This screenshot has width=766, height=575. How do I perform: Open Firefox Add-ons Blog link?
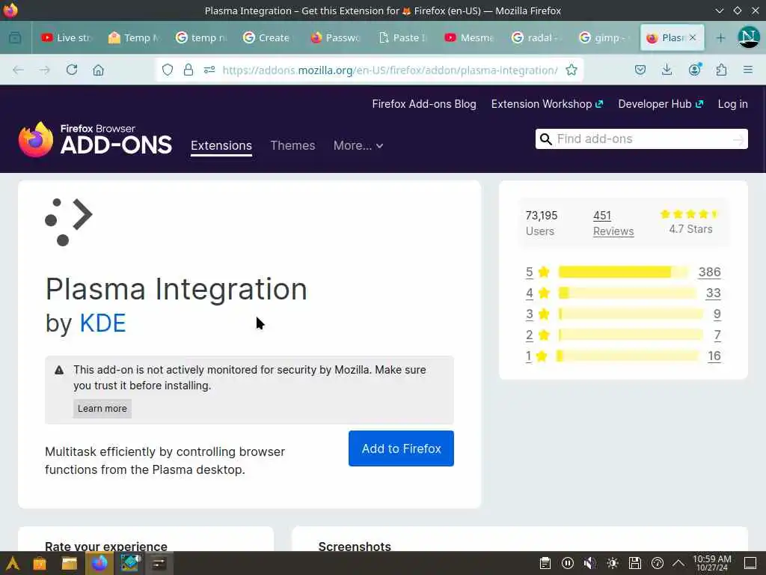click(424, 104)
